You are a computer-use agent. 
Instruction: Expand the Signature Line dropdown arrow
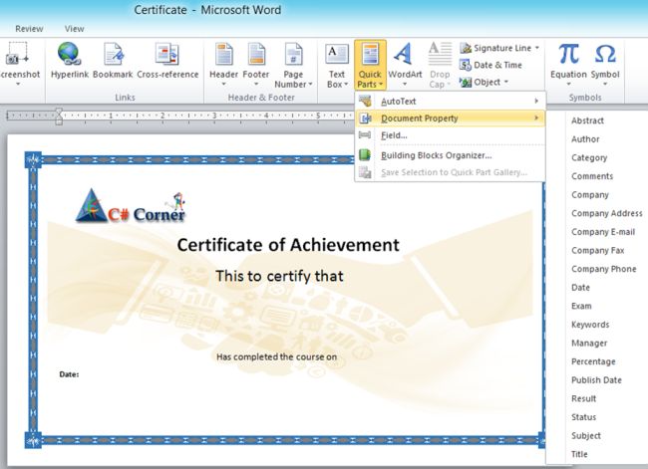coord(536,48)
